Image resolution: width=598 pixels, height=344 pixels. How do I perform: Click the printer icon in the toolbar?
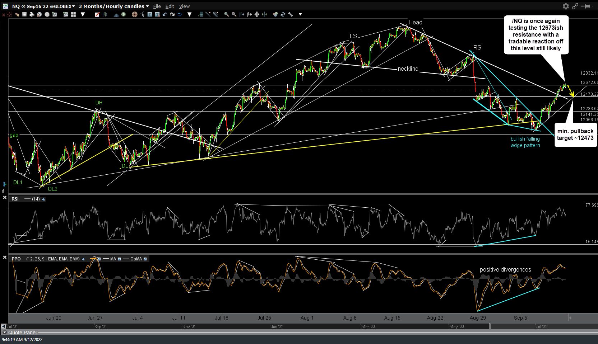pyautogui.click(x=32, y=14)
